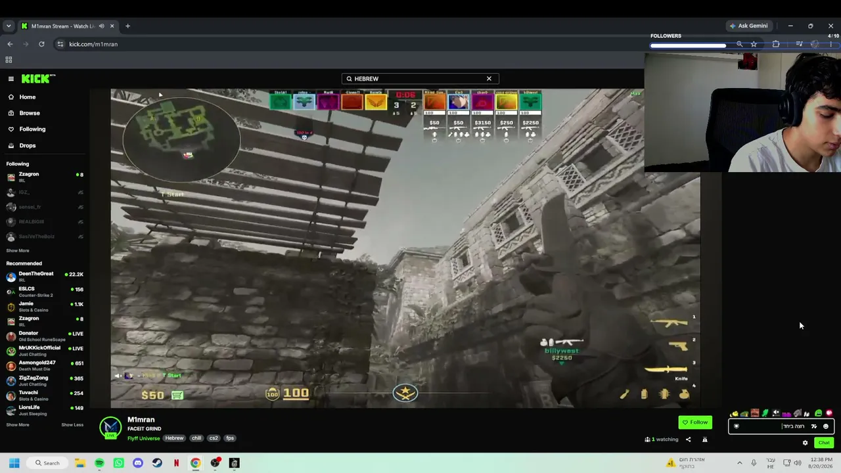Click the M1mran channel avatar

pos(110,428)
